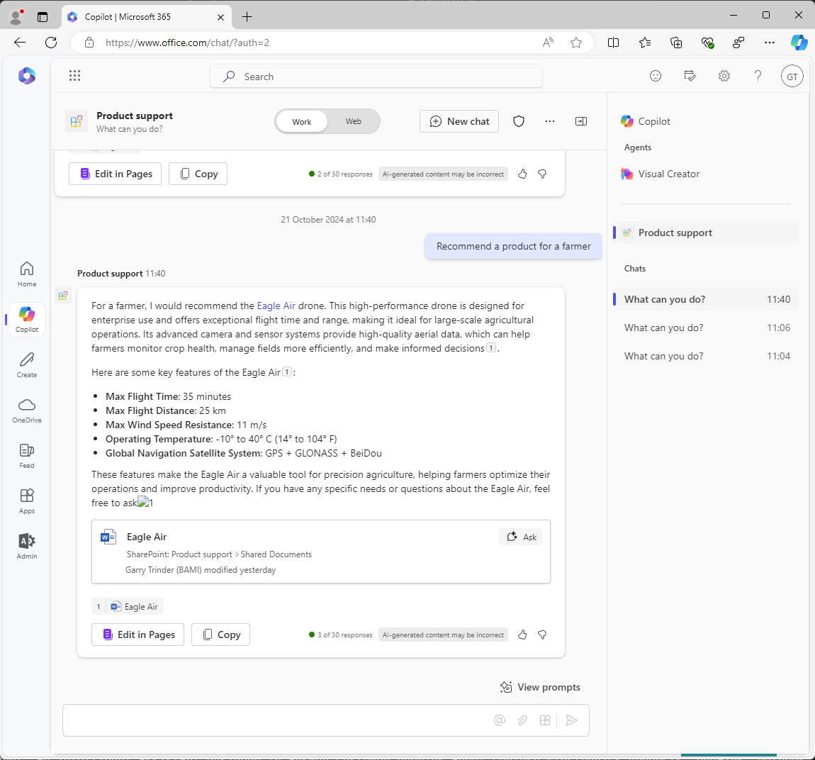Select Product support agent in right panel
This screenshot has height=760, width=815.
coord(705,233)
